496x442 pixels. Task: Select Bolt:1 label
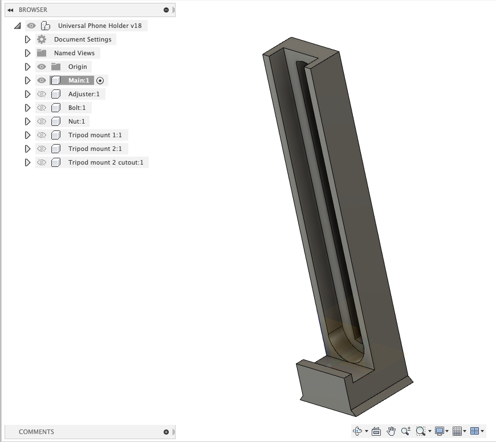pyautogui.click(x=77, y=108)
